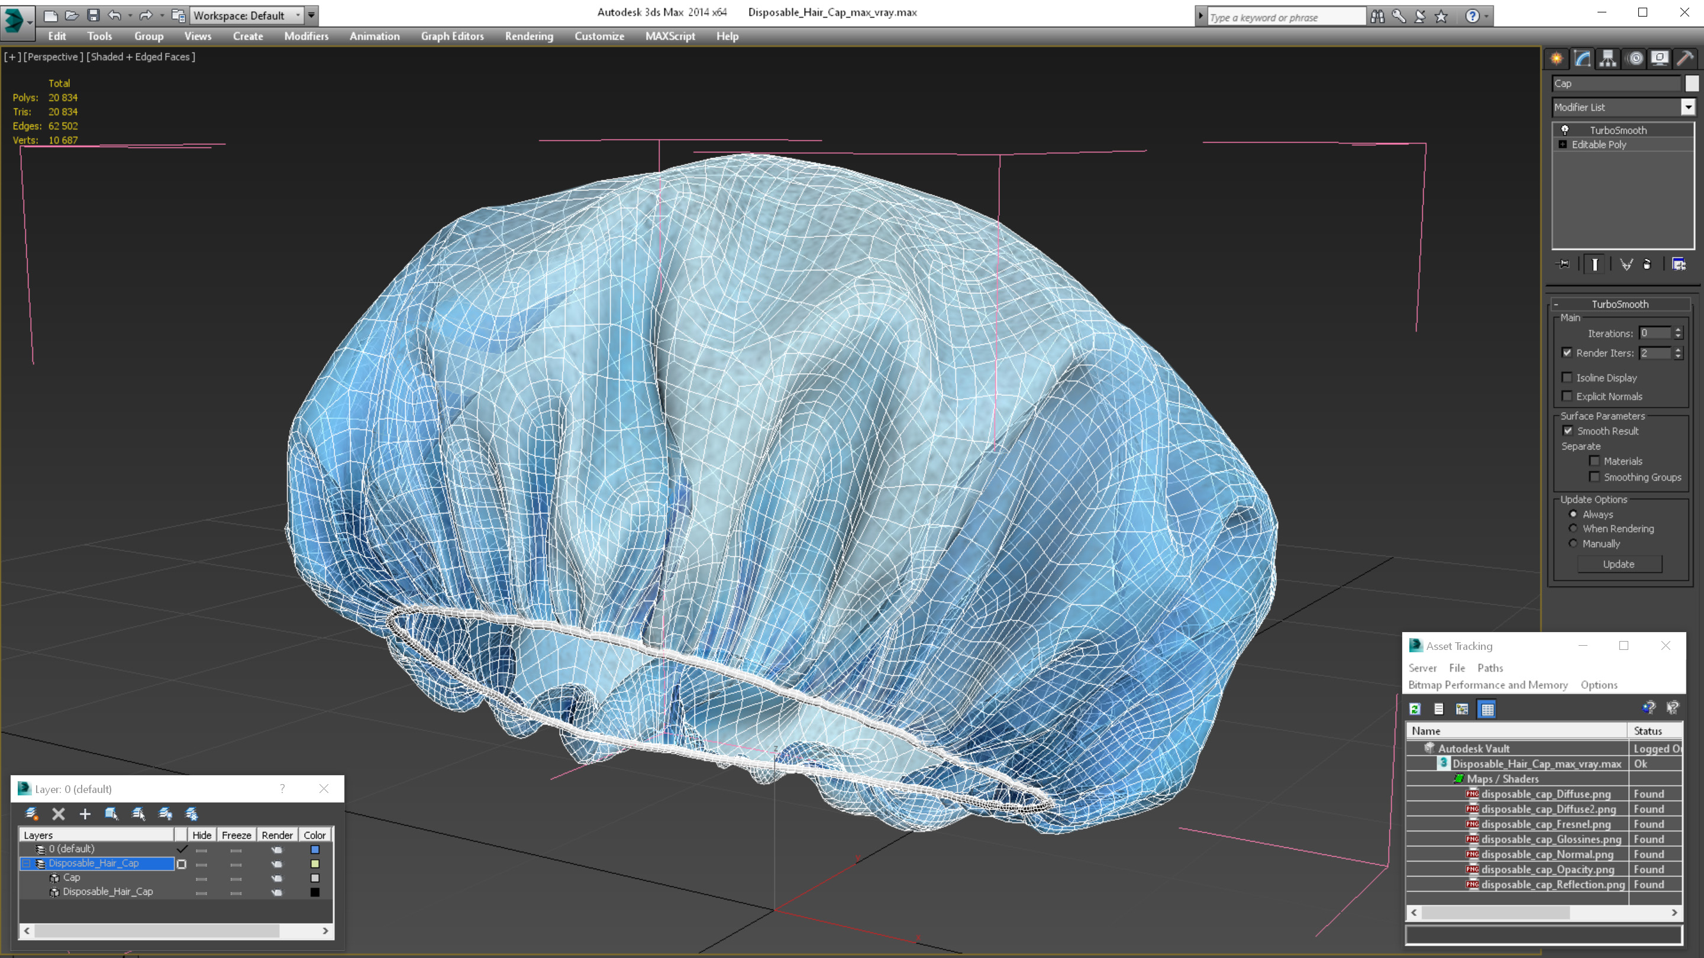Image resolution: width=1704 pixels, height=958 pixels.
Task: Click the Save File toolbar icon
Action: (93, 15)
